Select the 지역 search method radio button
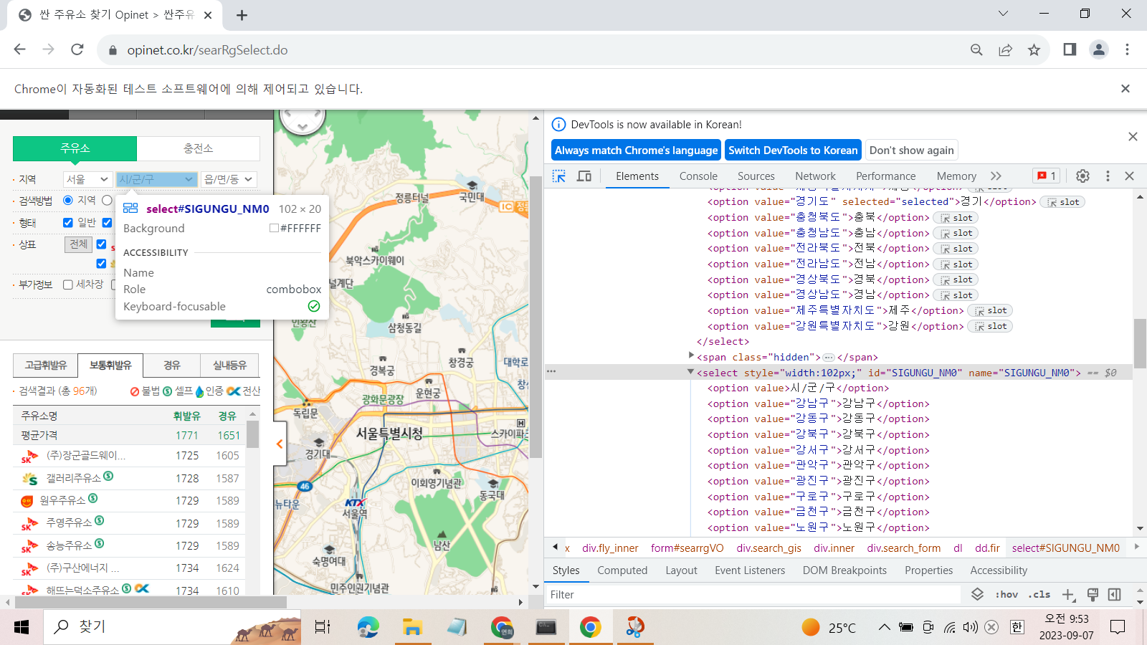This screenshot has height=645, width=1147. (x=68, y=201)
